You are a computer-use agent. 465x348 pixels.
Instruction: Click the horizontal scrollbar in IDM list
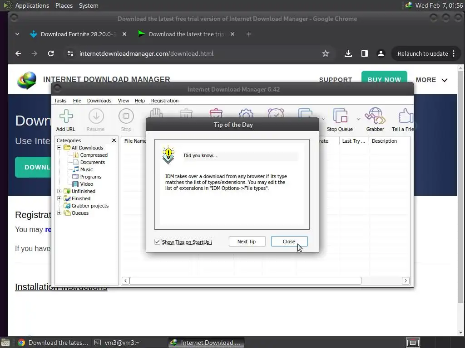[246, 280]
